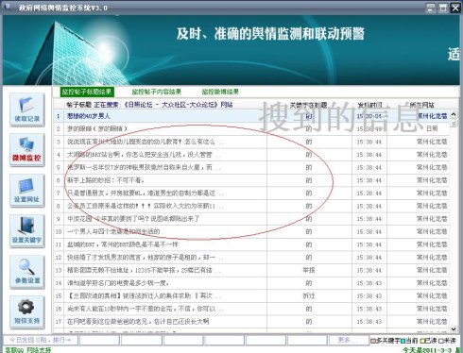Open the 客服QQ link
The height and width of the screenshot is (353, 463).
(14, 350)
